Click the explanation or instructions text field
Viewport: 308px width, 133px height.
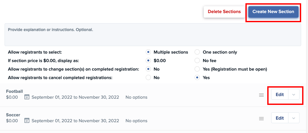(153, 34)
